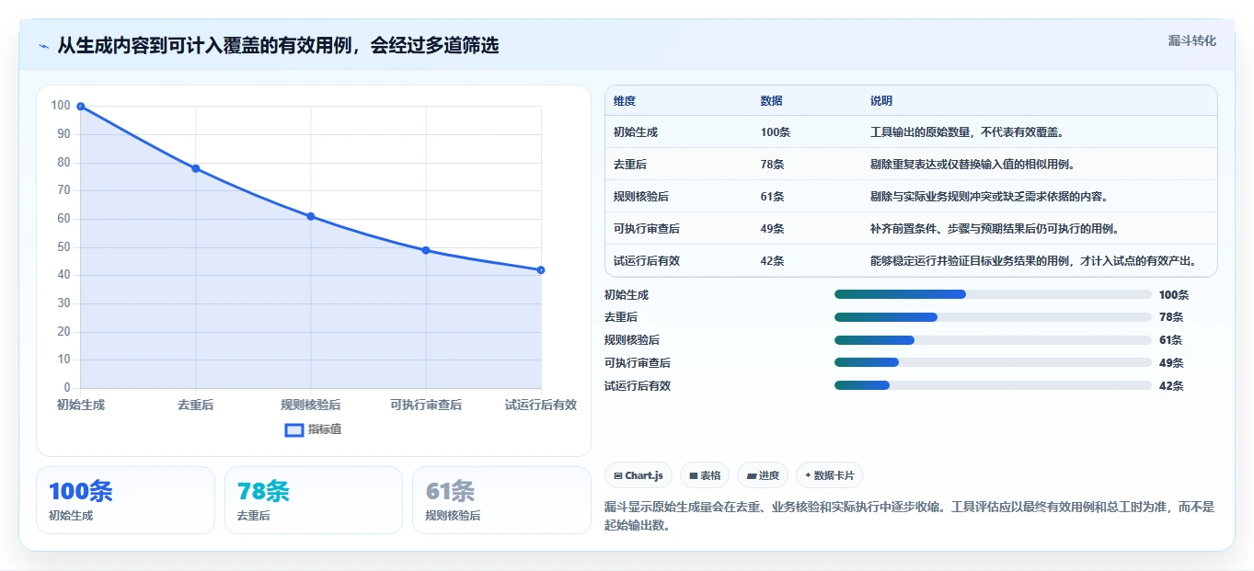Viewport: 1254px width, 571px height.
Task: Toggle the 指标值 legend swatch
Action: pyautogui.click(x=294, y=429)
